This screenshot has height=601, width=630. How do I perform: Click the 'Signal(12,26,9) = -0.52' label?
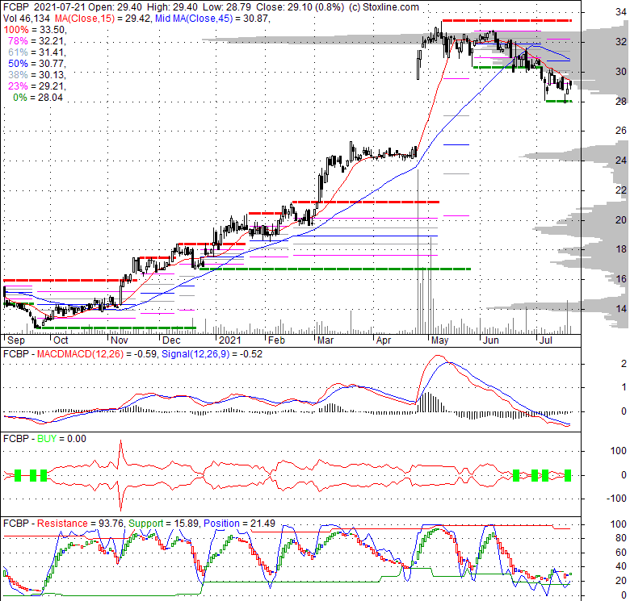(x=212, y=354)
